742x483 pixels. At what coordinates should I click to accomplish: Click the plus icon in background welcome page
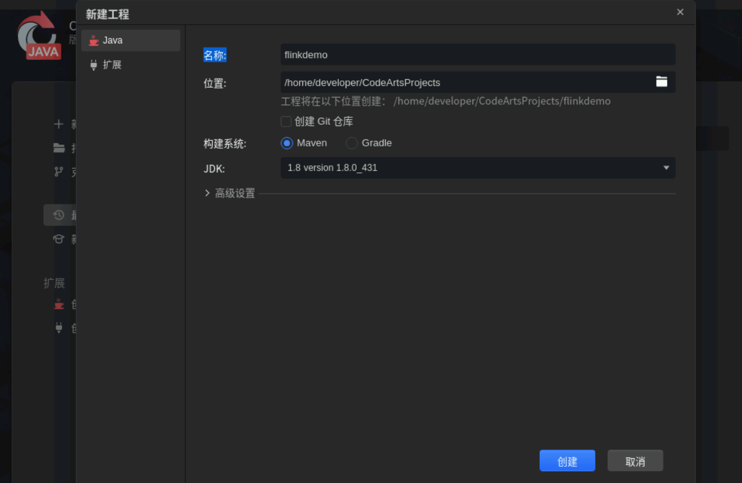59,124
